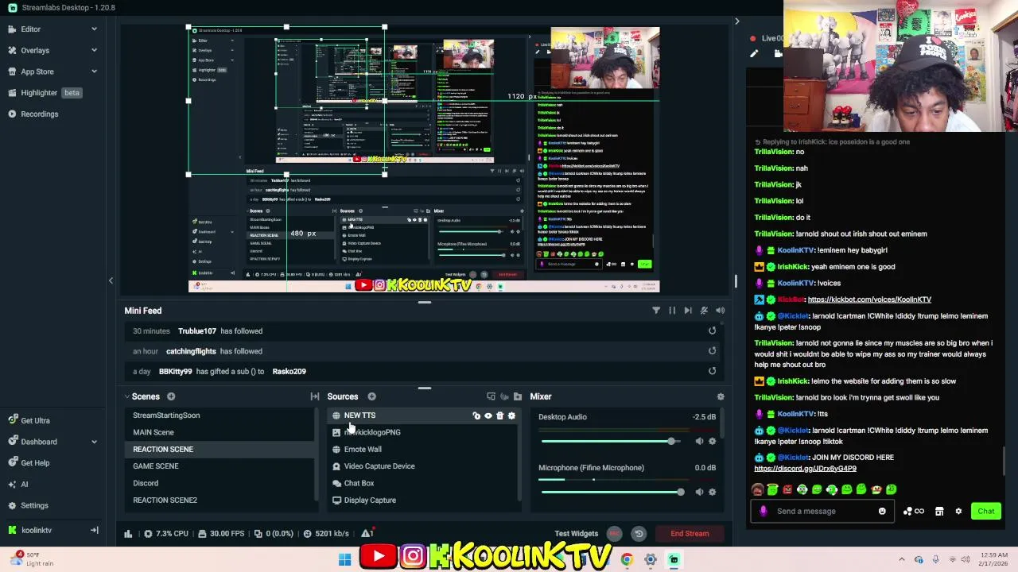Viewport: 1018px width, 572px height.
Task: Open YouTube from the taskbar
Action: (379, 557)
